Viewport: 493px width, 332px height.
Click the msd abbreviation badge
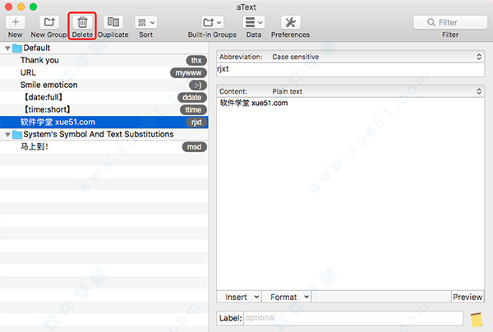point(194,147)
